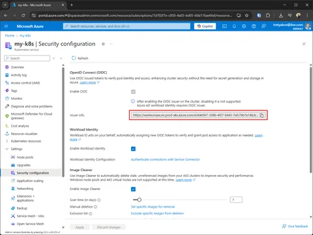Click the browser back arrow

point(6,16)
